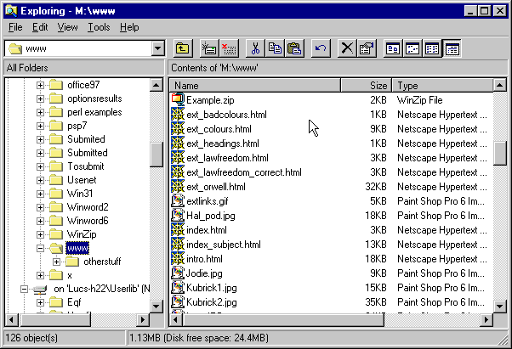The width and height of the screenshot is (512, 349).
Task: Switch to Large Icons view
Action: coord(393,49)
